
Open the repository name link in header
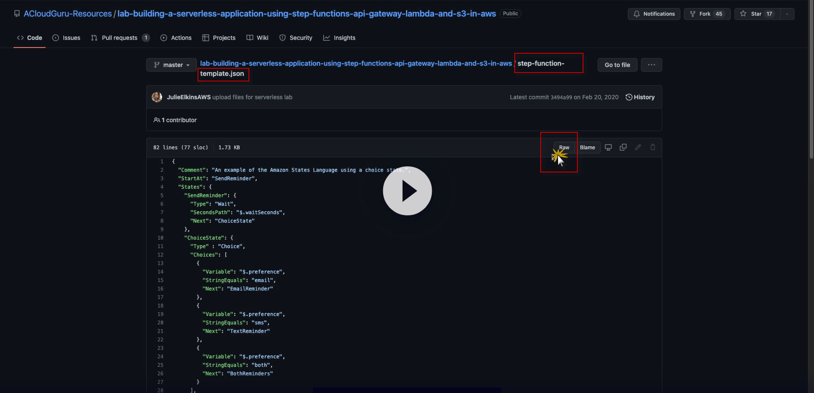click(306, 14)
